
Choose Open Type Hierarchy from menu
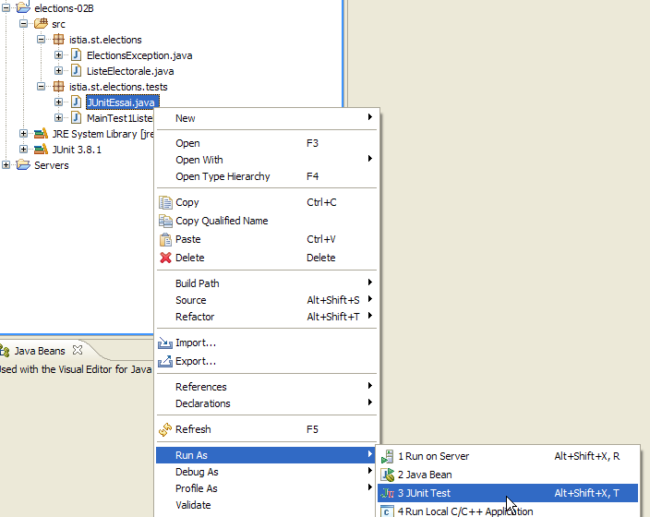[x=223, y=176]
